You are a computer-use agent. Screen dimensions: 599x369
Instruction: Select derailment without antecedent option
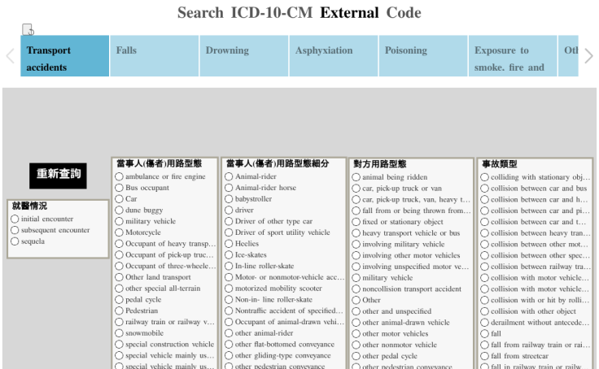pos(484,323)
